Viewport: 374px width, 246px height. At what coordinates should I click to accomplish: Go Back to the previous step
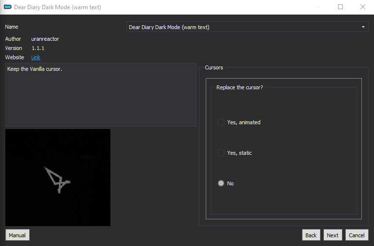coord(311,235)
